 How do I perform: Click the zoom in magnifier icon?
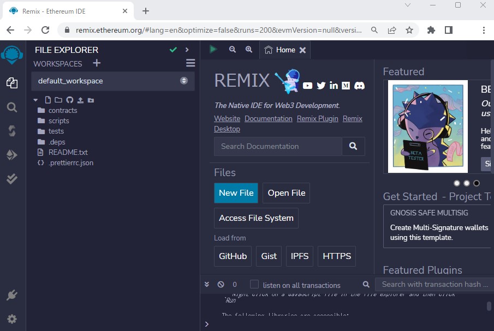point(249,50)
